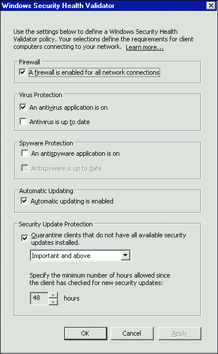Click the grayed Apply button
Image resolution: width=218 pixels, height=354 pixels.
click(180, 333)
